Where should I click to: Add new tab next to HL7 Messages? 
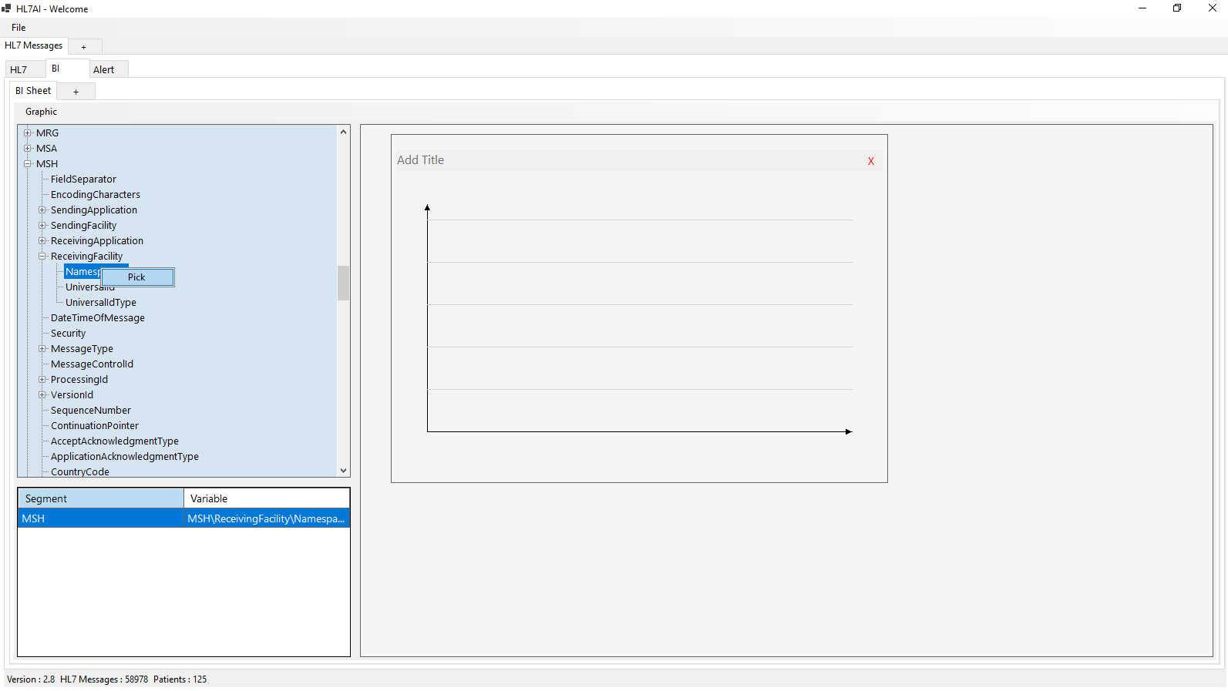tap(84, 47)
